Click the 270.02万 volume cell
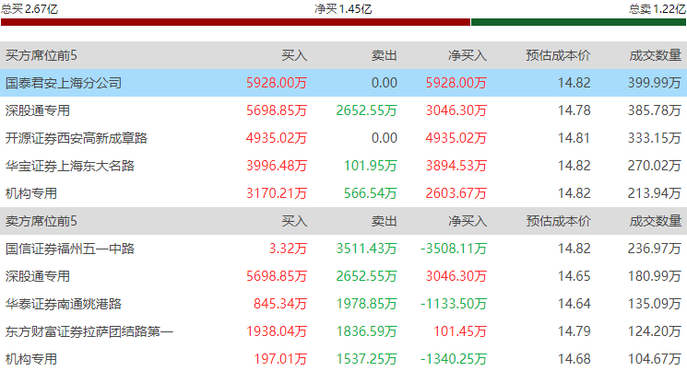 (654, 166)
